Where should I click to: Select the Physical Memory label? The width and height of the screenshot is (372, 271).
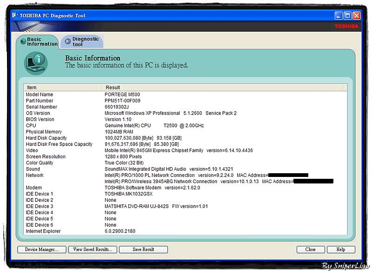(x=44, y=132)
